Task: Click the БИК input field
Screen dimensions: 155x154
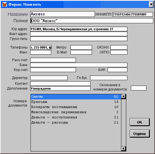Action: (117, 70)
